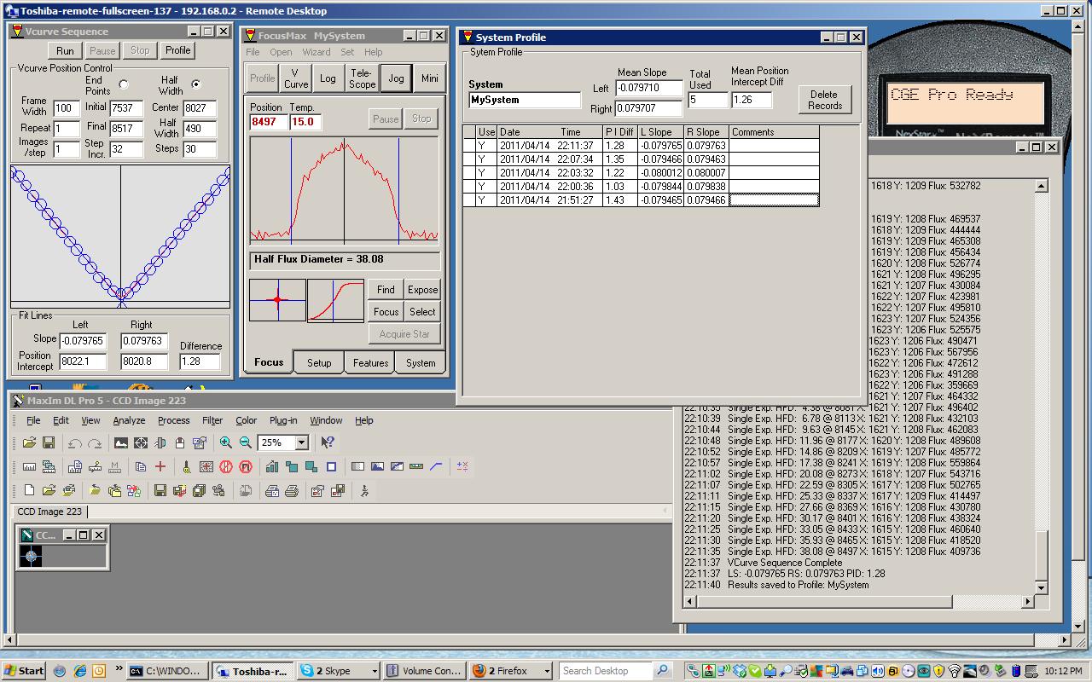New blank document icon in third MaxIm toolbar
This screenshot has height=682, width=1092.
tap(29, 490)
